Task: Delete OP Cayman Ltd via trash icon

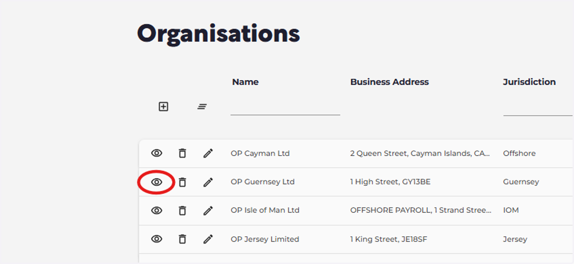Action: coord(182,153)
